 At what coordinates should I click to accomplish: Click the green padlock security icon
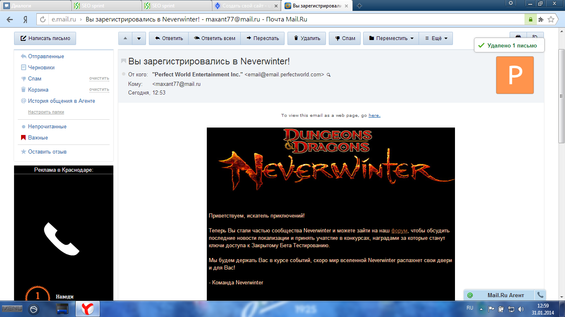pyautogui.click(x=530, y=19)
